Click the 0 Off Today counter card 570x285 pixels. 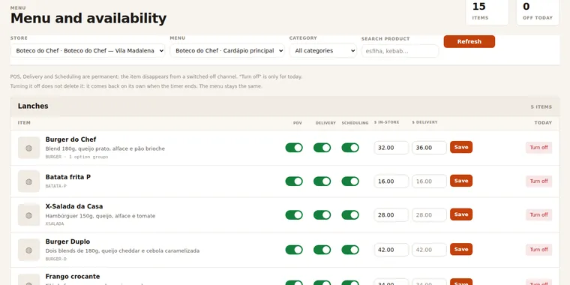[538, 12]
